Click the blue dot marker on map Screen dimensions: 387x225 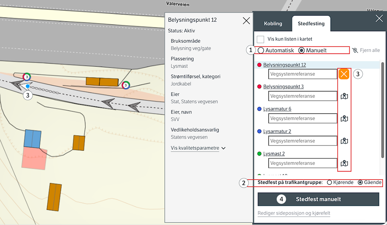(28, 86)
